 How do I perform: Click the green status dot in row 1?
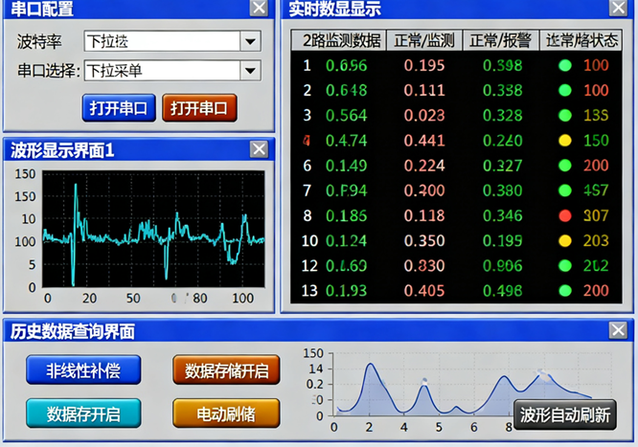click(x=565, y=66)
